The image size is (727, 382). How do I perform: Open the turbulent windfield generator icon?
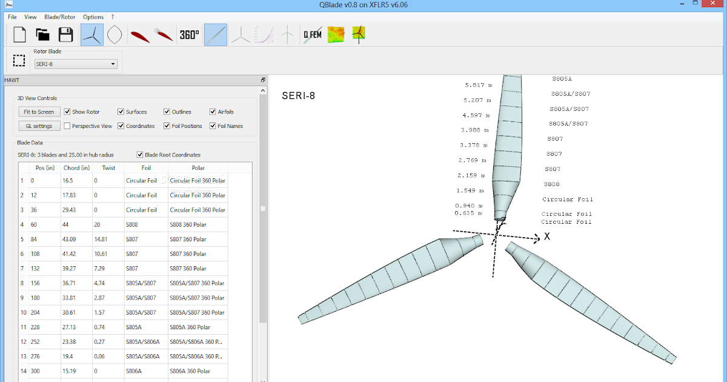336,35
